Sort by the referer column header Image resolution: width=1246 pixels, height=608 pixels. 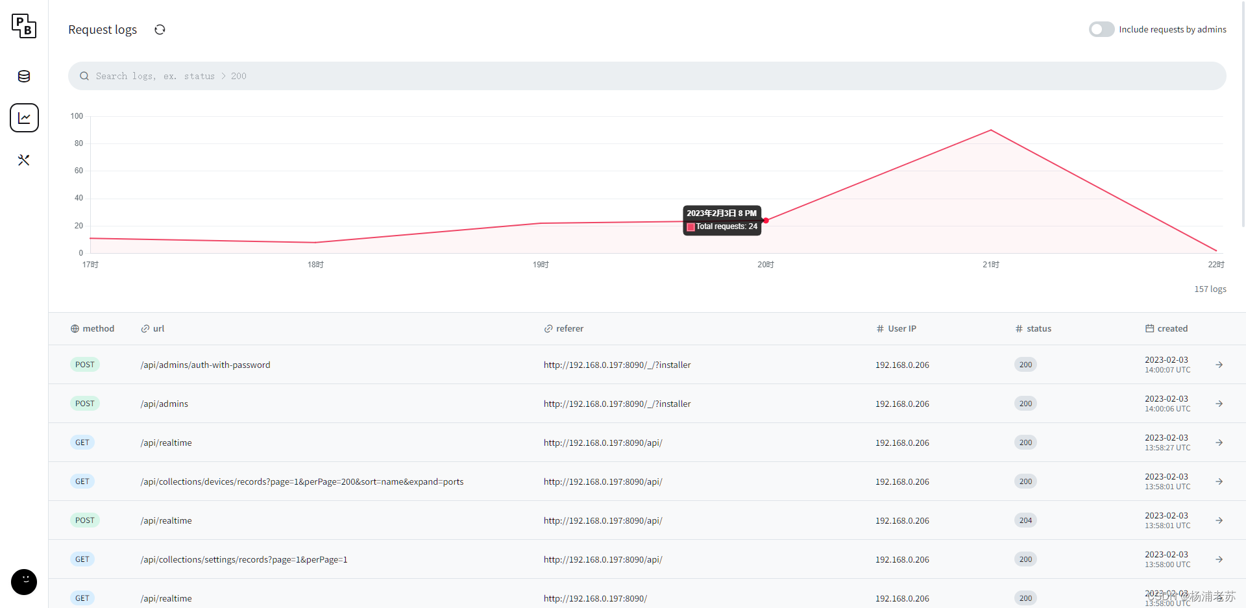click(x=563, y=328)
